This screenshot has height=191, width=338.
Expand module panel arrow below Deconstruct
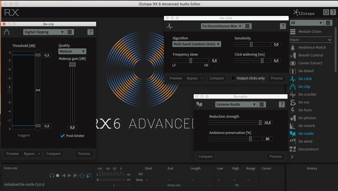(x=292, y=157)
